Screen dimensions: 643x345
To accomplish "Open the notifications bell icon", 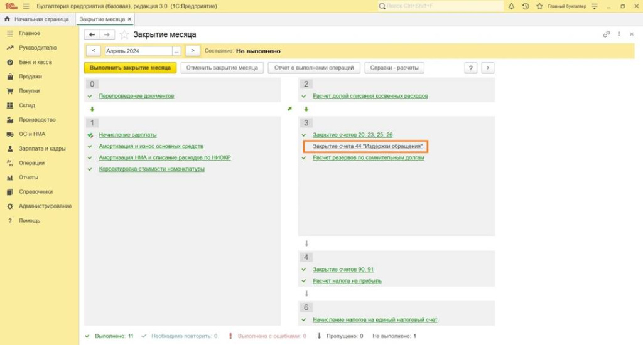I will (511, 6).
